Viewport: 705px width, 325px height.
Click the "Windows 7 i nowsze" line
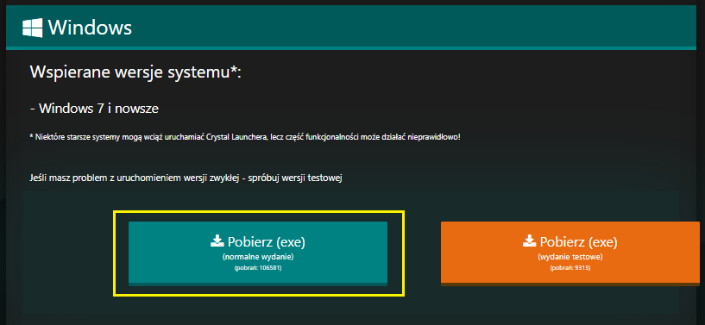[94, 108]
